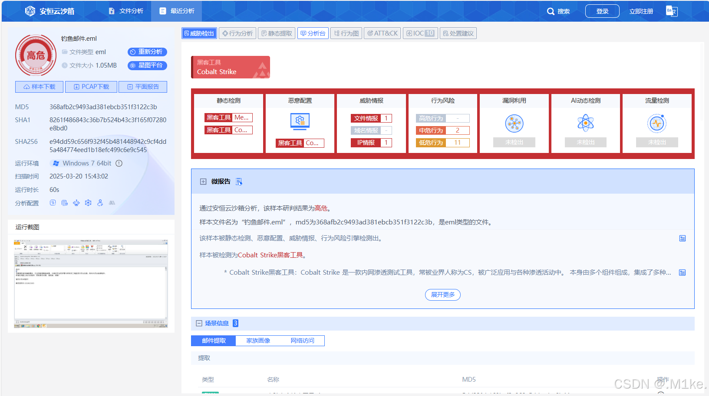The width and height of the screenshot is (709, 396).
Task: Click the 样本下载 button
Action: (x=39, y=87)
